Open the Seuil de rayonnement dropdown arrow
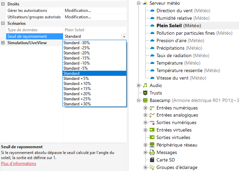 coord(124,36)
